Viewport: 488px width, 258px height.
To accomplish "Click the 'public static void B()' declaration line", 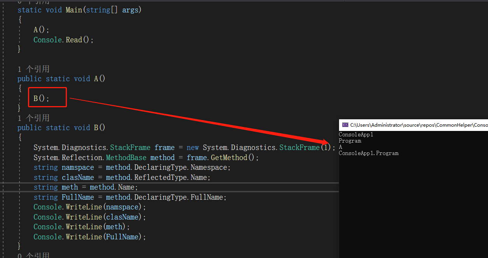I will (x=61, y=128).
